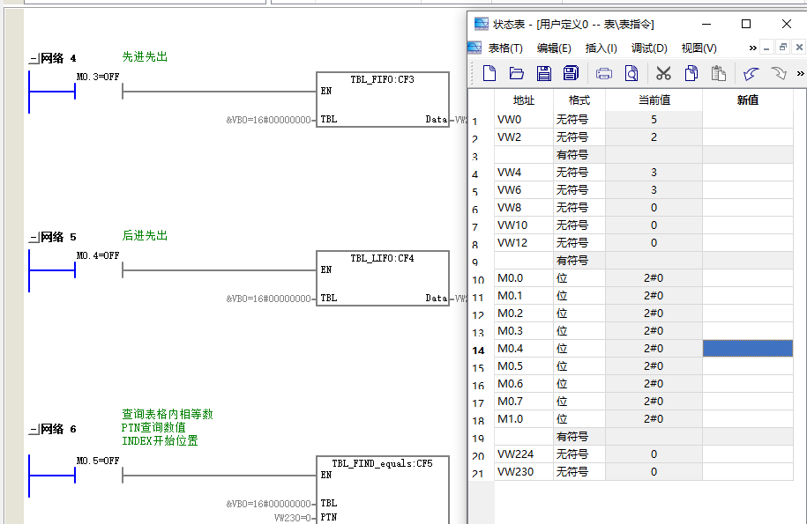Click the Undo arrow icon
This screenshot has width=807, height=524.
pos(751,73)
